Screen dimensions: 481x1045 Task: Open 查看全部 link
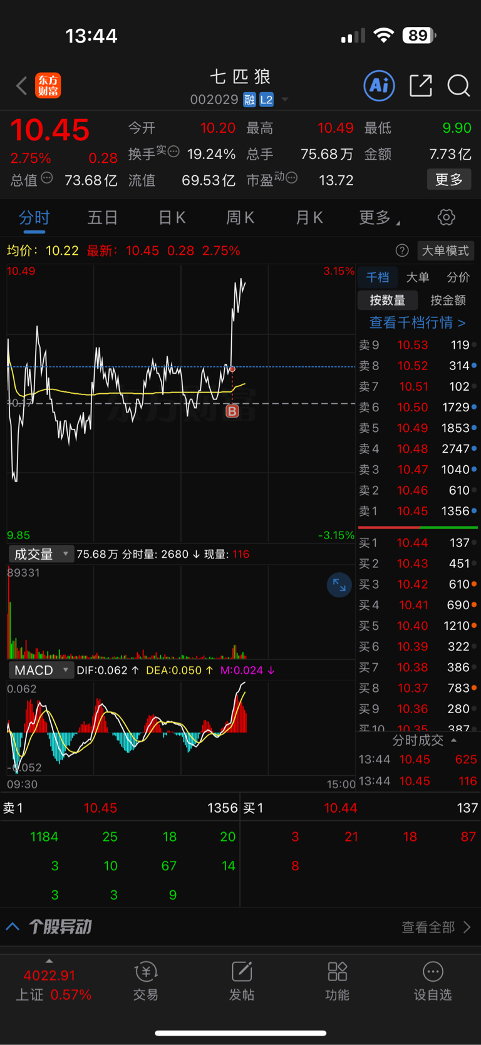point(436,927)
